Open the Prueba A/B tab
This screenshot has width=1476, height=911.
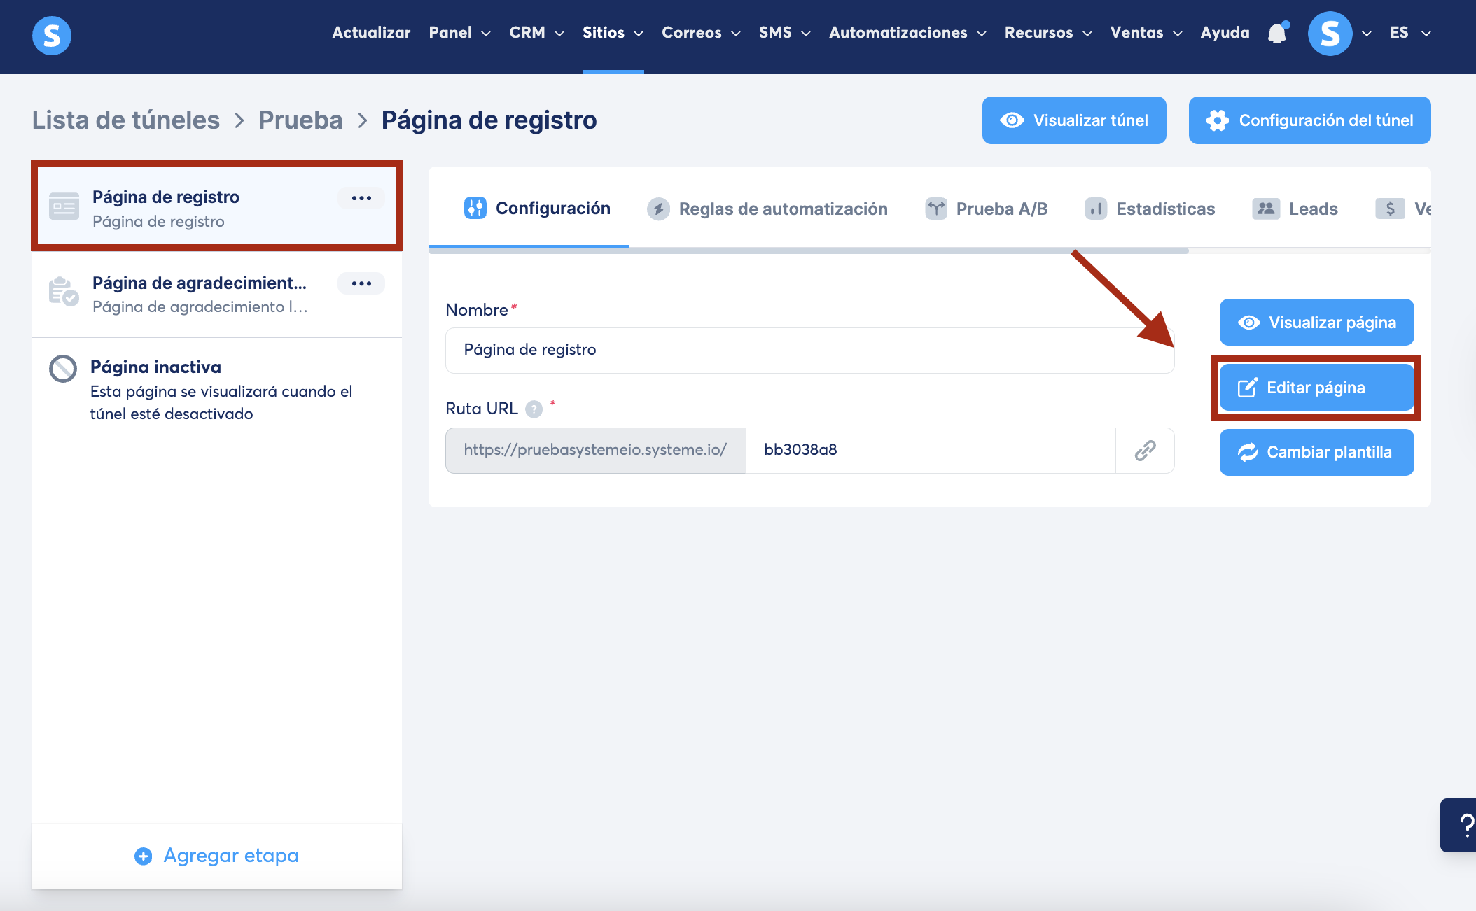point(987,209)
